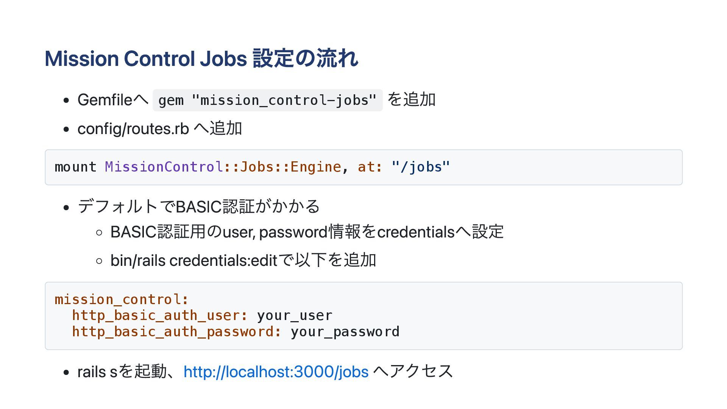The height and width of the screenshot is (409, 727).
Task: Click the "デフォルトでBASIC認証がかかる" bullet
Action: [x=198, y=207]
